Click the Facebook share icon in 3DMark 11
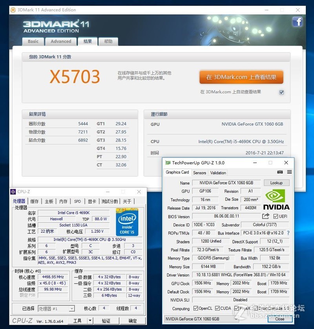This screenshot has height=329, width=314. pos(298,22)
